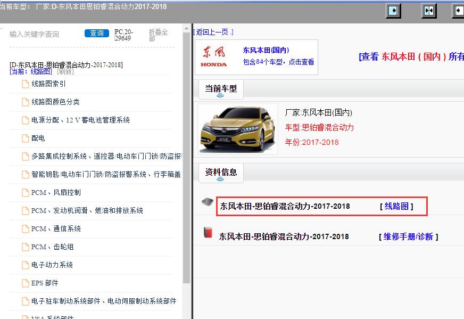Image resolution: width=464 pixels, height=319 pixels.
Task: Click 车型:思铂睿混合动力 text
Action: tap(319, 128)
